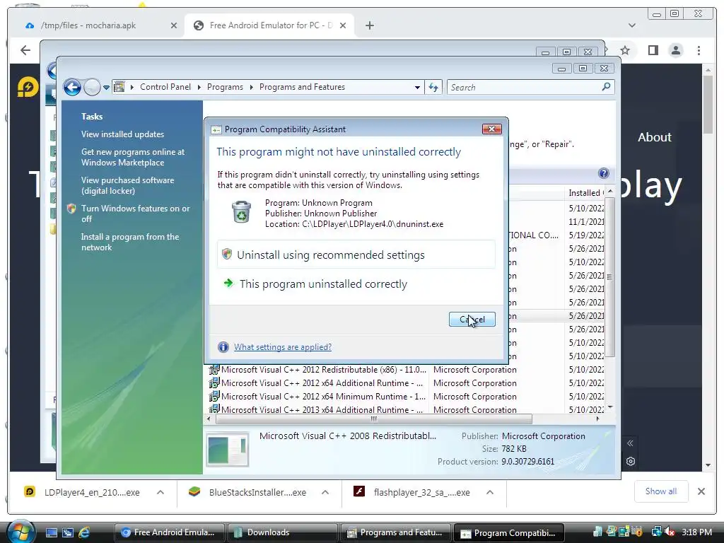Screen dimensions: 724x543
Task: Click the search magnifier icon
Action: [x=606, y=87]
